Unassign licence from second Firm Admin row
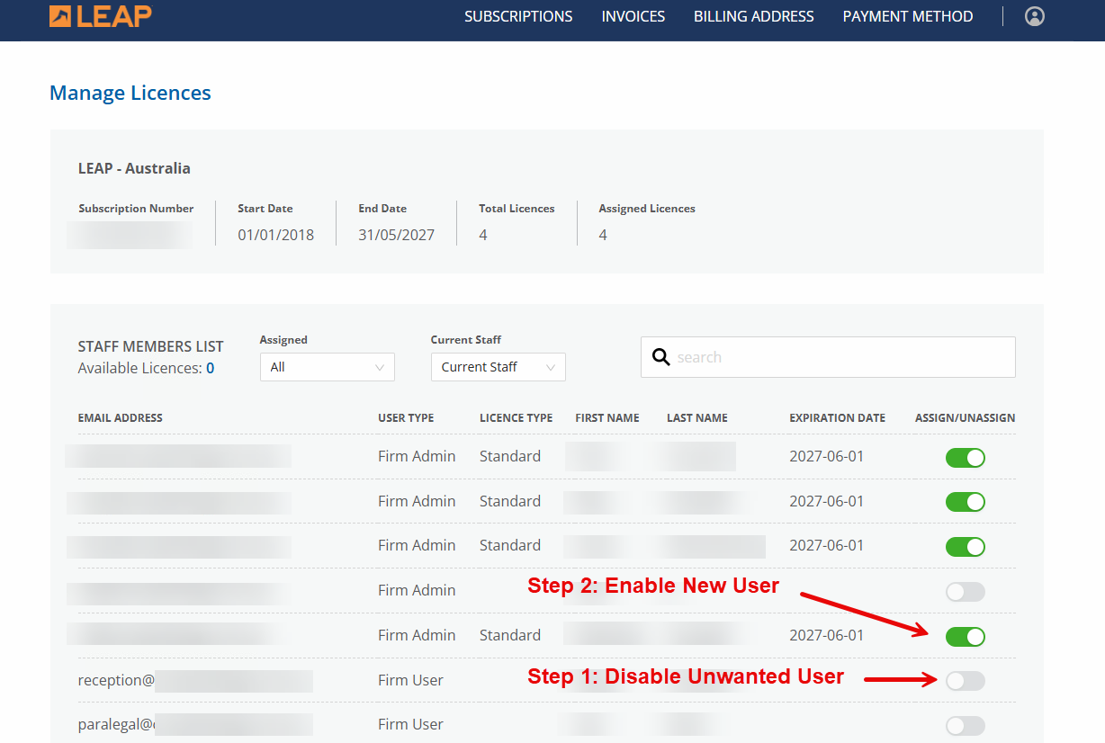 point(965,502)
